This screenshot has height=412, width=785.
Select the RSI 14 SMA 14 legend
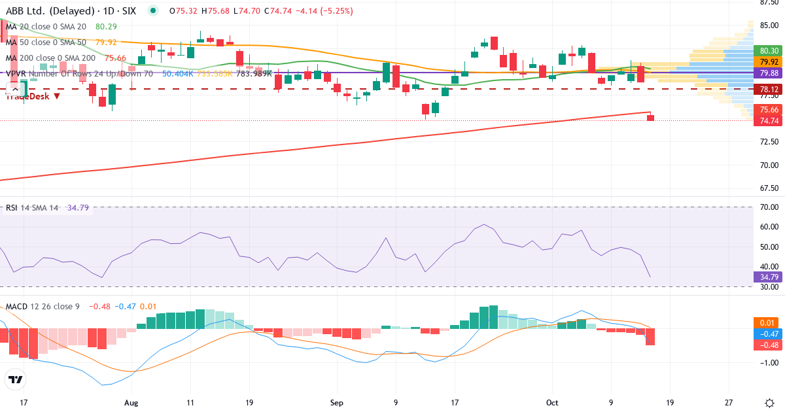32,208
